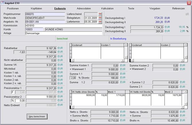The height and width of the screenshot is (125, 192).
Task: Focus the Preiskorrektur 2 amount field
Action: (41, 97)
